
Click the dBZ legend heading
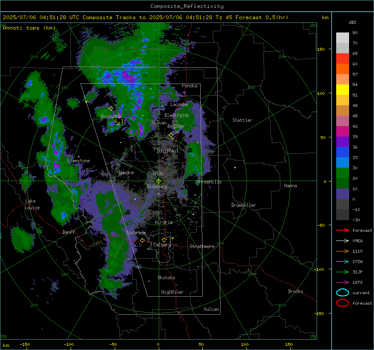(x=352, y=22)
